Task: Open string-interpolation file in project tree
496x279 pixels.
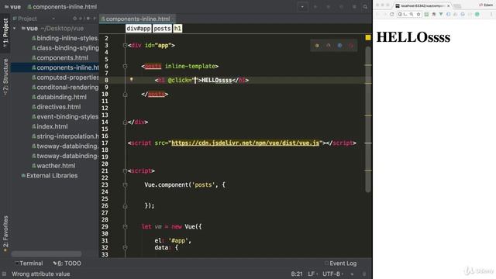Action: coord(65,136)
